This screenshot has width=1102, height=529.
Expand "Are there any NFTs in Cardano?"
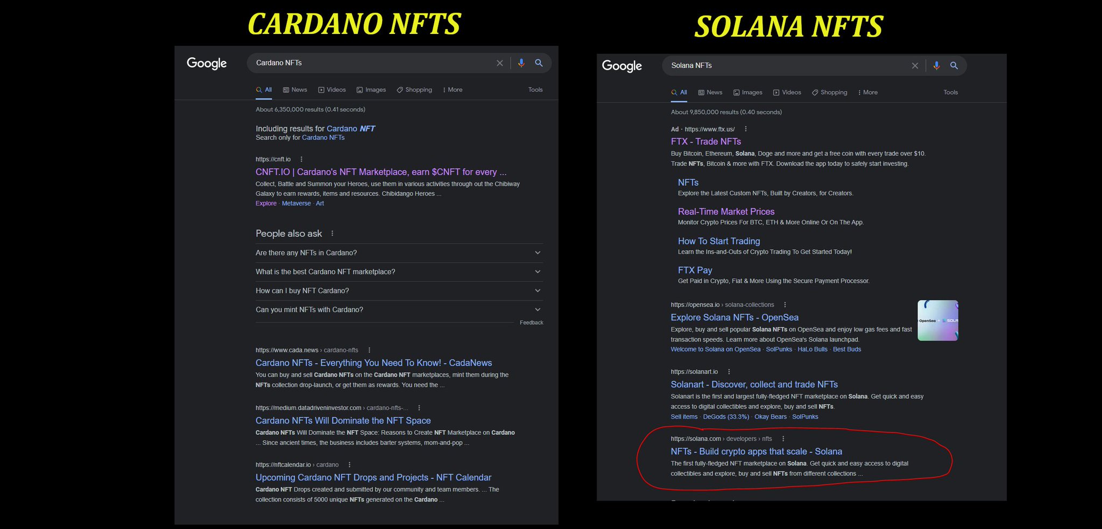(399, 253)
